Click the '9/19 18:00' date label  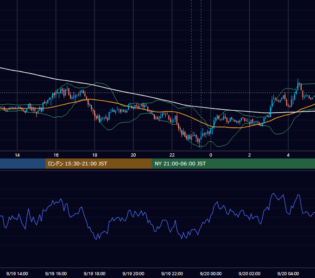(x=94, y=273)
